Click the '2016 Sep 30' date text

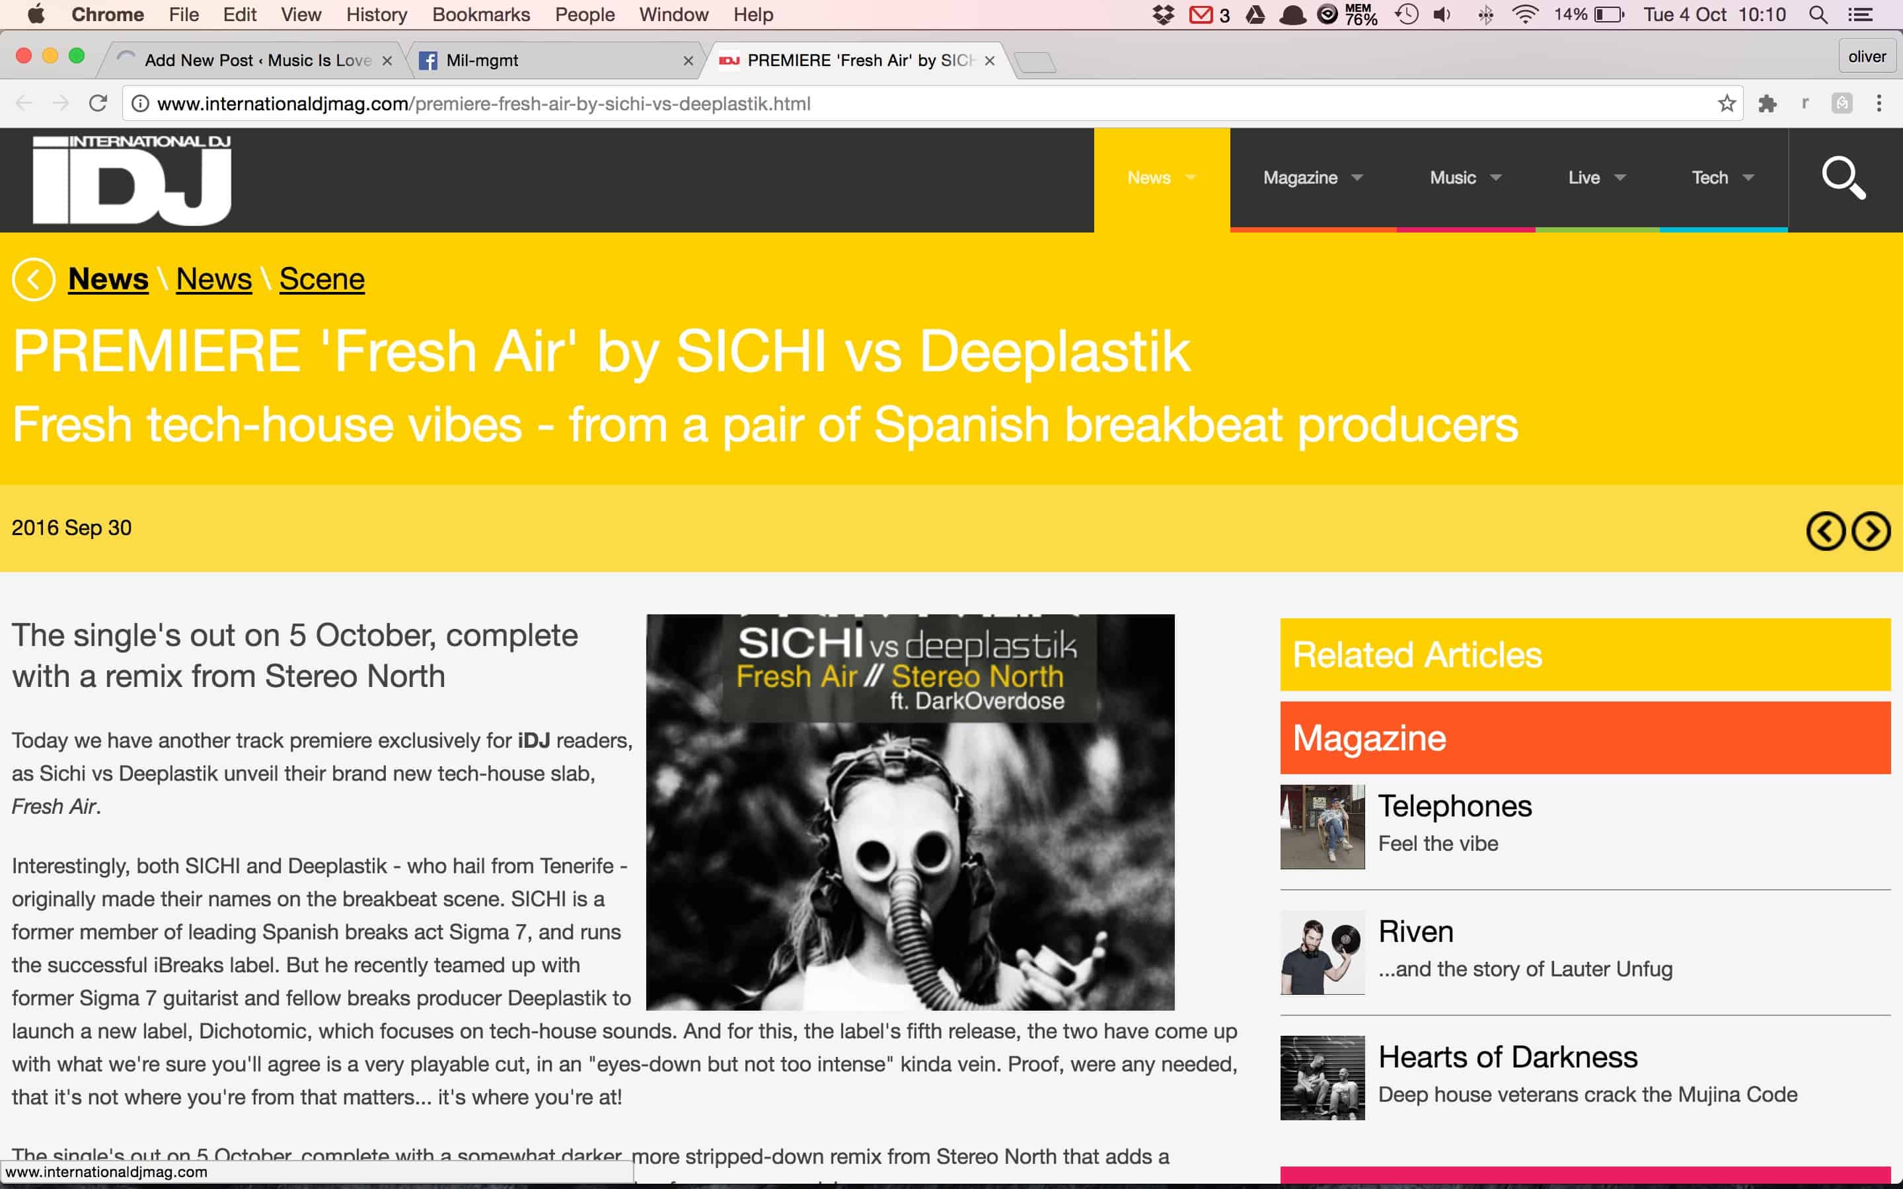[71, 528]
